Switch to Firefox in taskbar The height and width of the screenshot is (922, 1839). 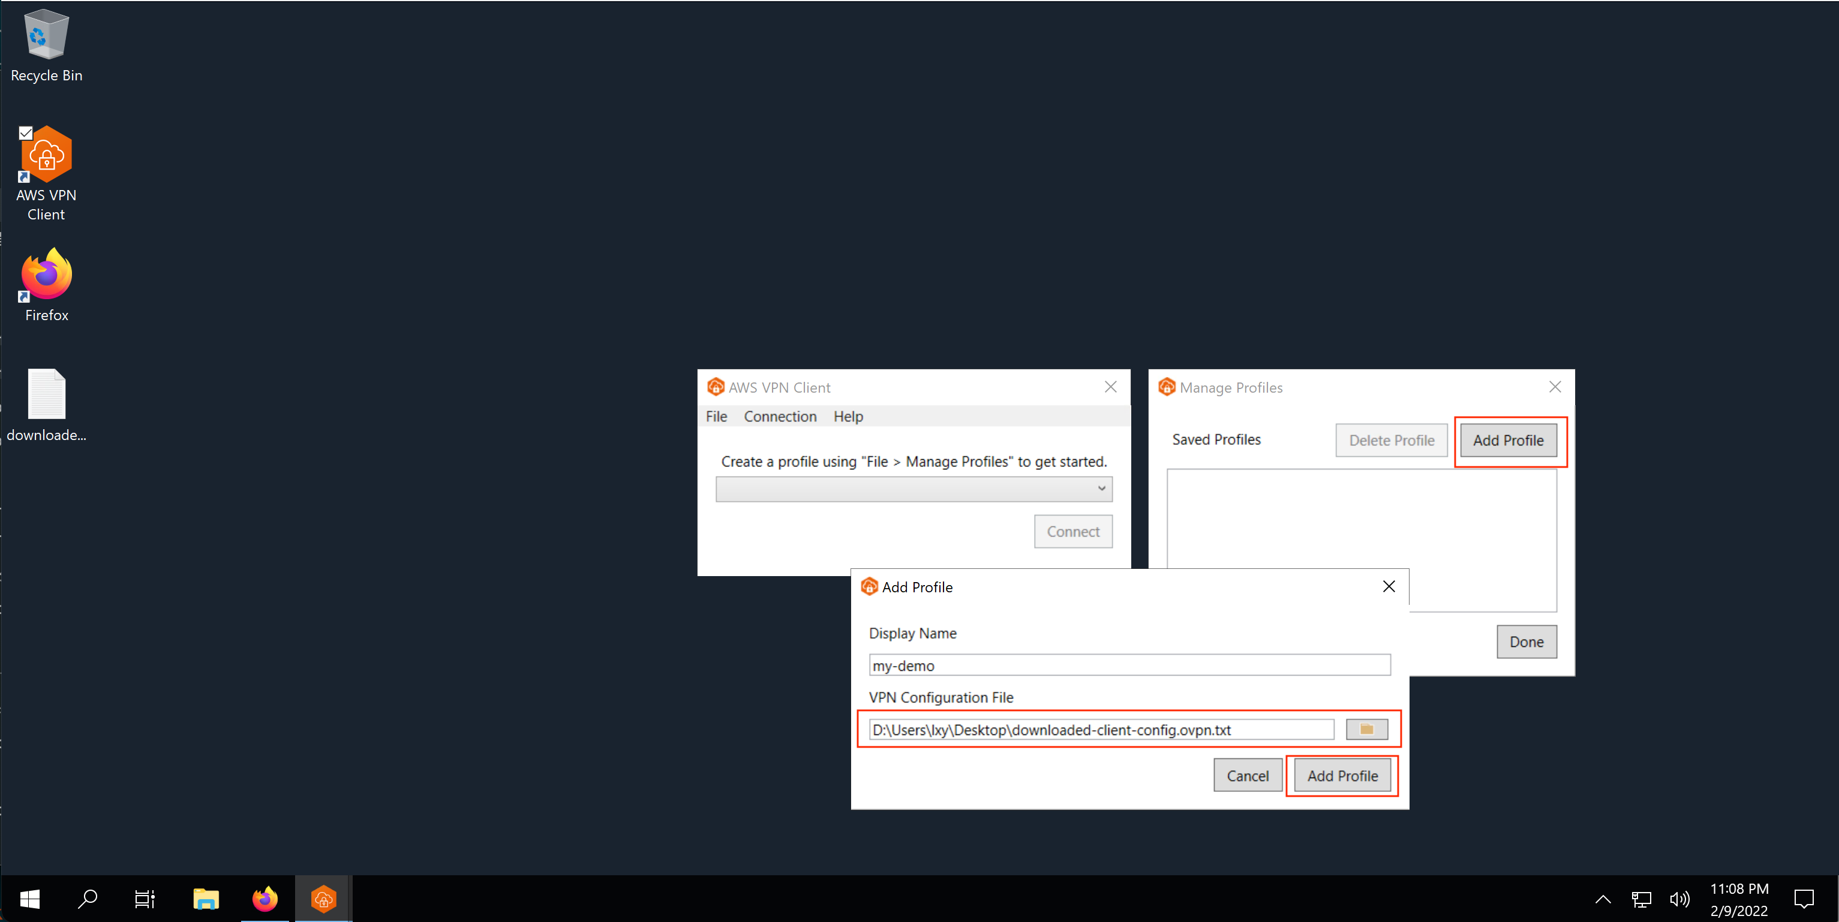264,899
